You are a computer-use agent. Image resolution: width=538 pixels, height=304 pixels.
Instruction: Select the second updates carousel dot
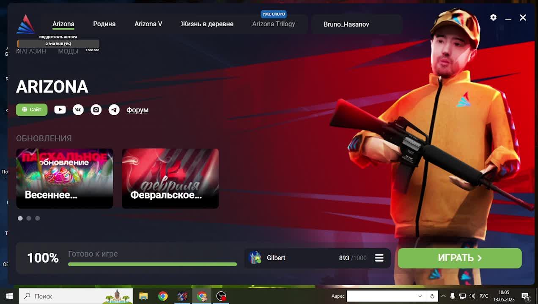click(x=29, y=218)
